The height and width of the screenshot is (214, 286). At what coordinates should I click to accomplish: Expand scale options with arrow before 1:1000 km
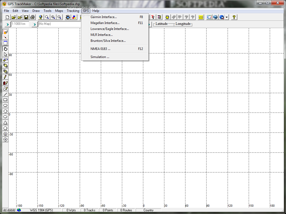[8, 24]
